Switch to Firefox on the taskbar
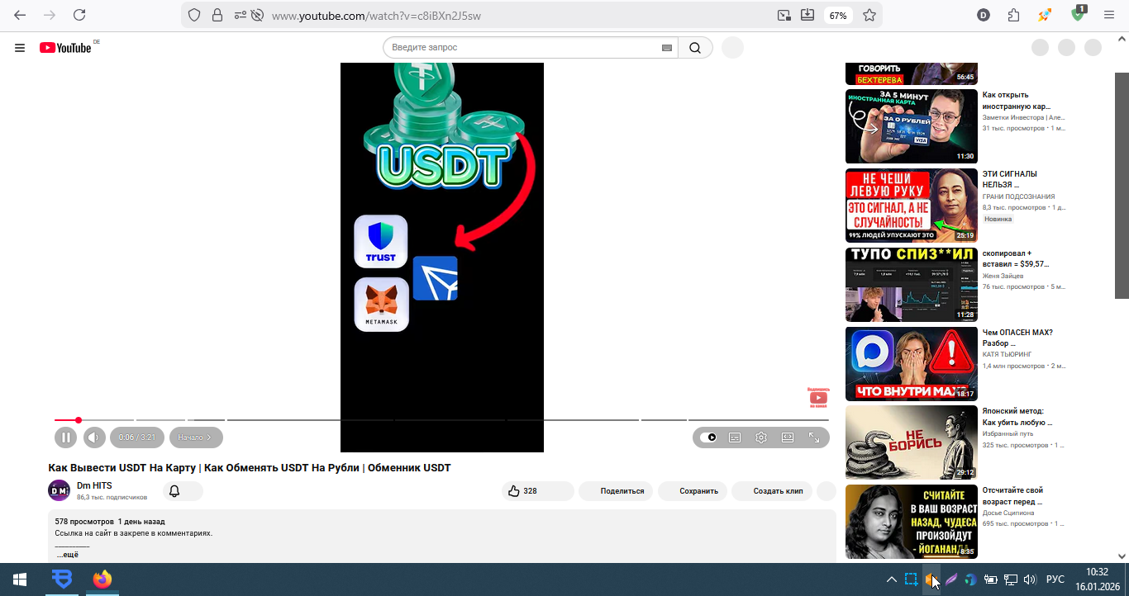The width and height of the screenshot is (1129, 596). [102, 579]
